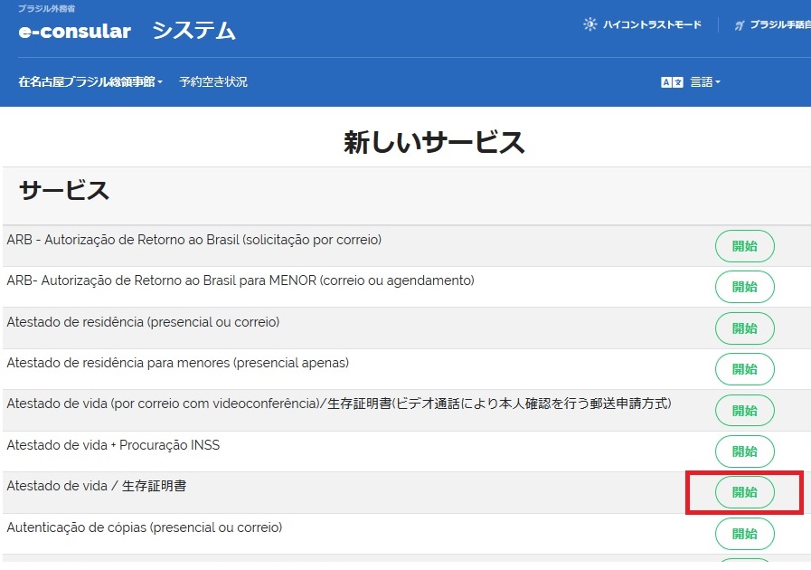Enable ハイコントラストモード sun icon
The height and width of the screenshot is (570, 811).
point(589,24)
